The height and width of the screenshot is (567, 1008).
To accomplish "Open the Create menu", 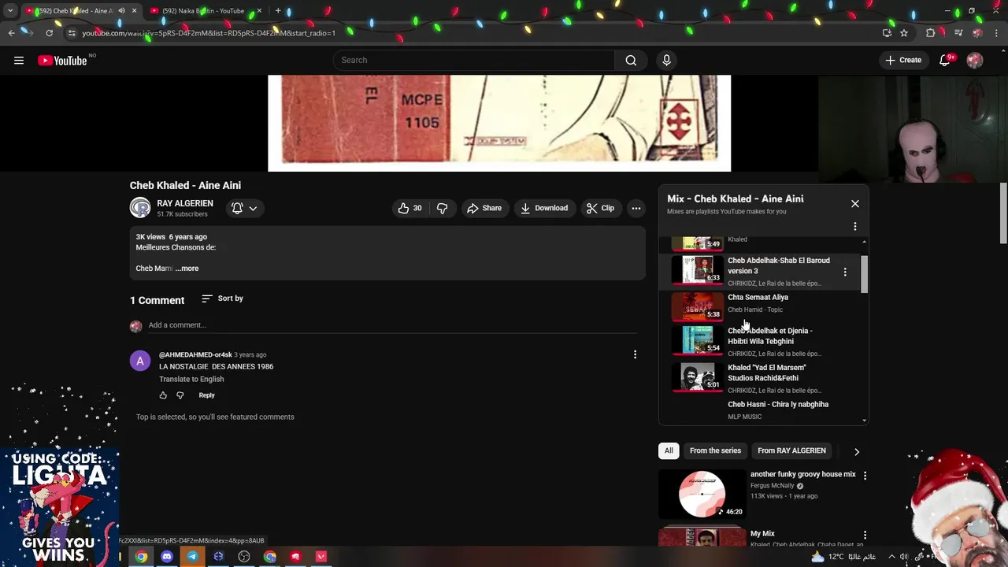I will (x=903, y=61).
